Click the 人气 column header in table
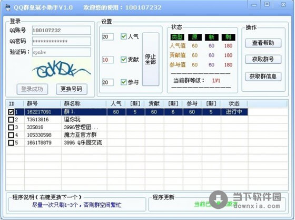Screen dimensions: 295x220 116,103
